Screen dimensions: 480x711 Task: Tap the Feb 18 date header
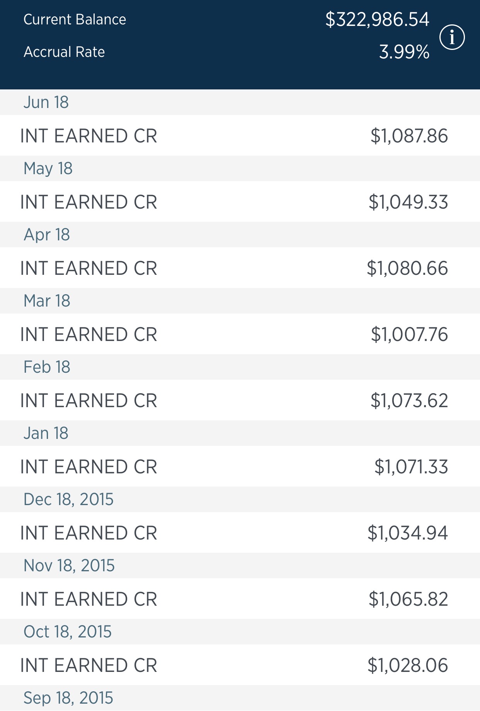[x=47, y=367]
